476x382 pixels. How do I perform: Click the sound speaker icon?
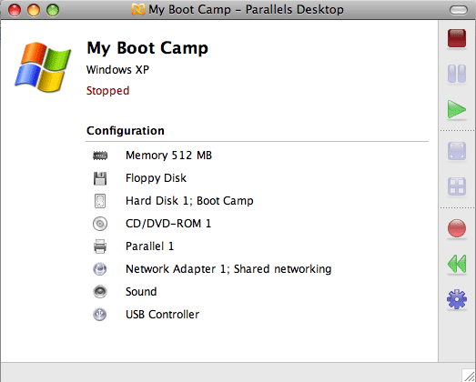point(100,292)
